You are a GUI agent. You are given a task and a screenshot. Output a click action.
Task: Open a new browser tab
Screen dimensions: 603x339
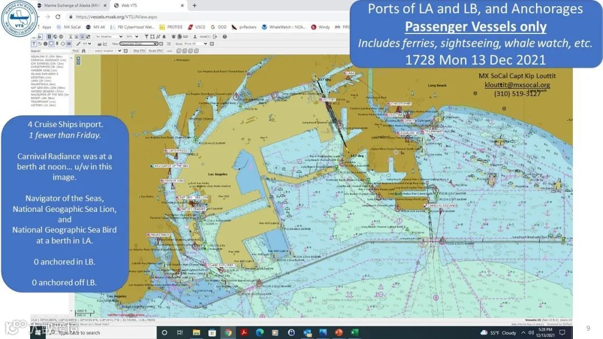(195, 6)
